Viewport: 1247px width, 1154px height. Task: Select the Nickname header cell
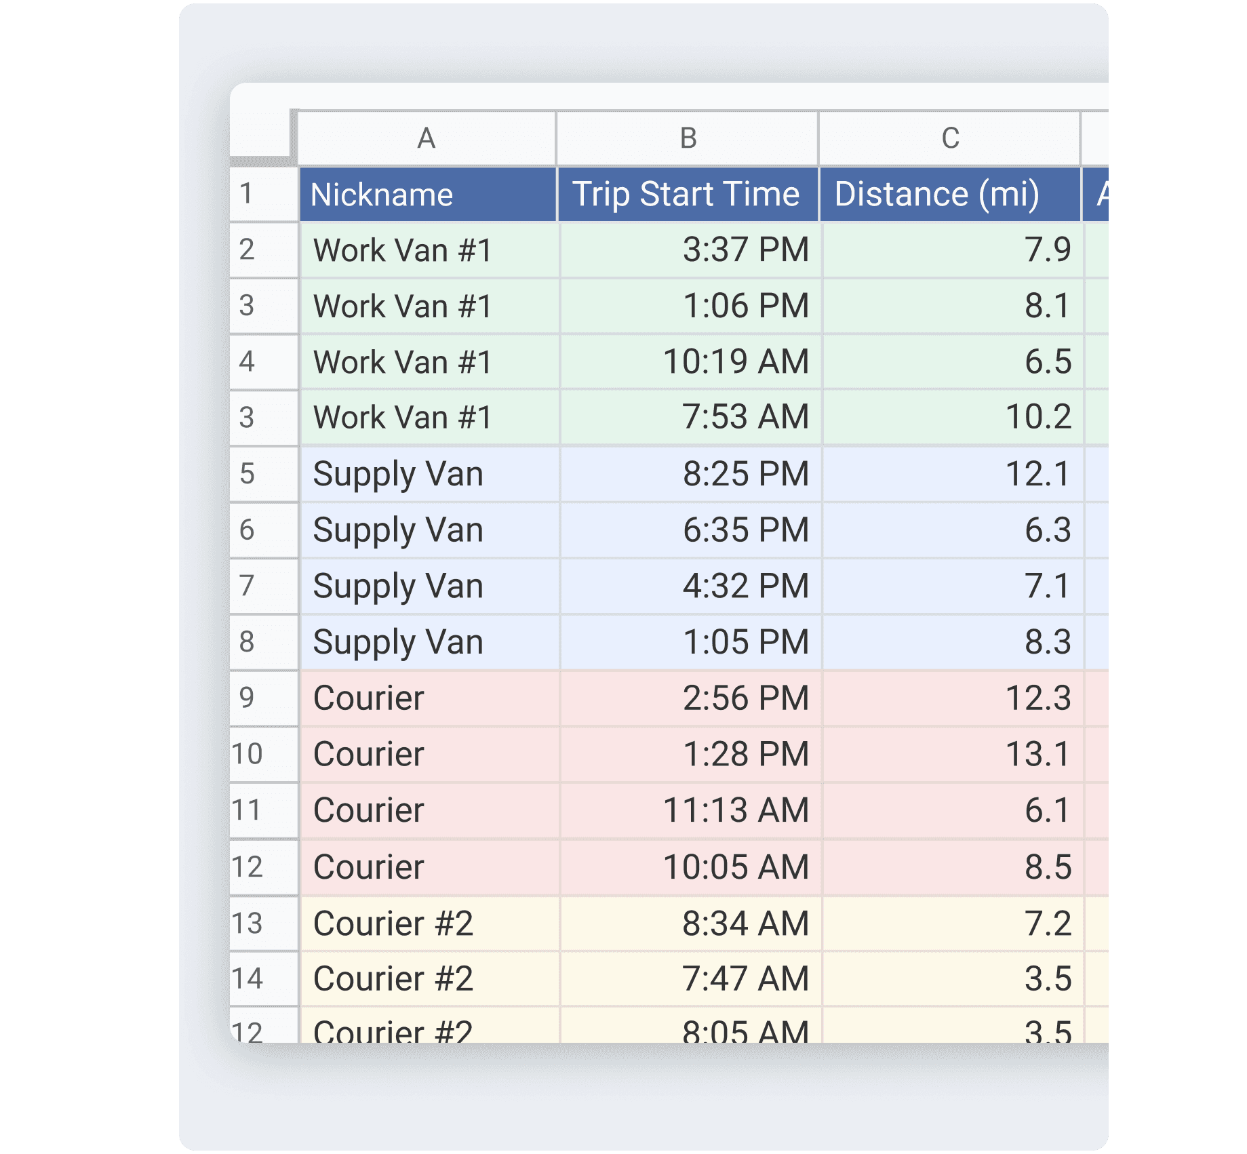click(427, 194)
